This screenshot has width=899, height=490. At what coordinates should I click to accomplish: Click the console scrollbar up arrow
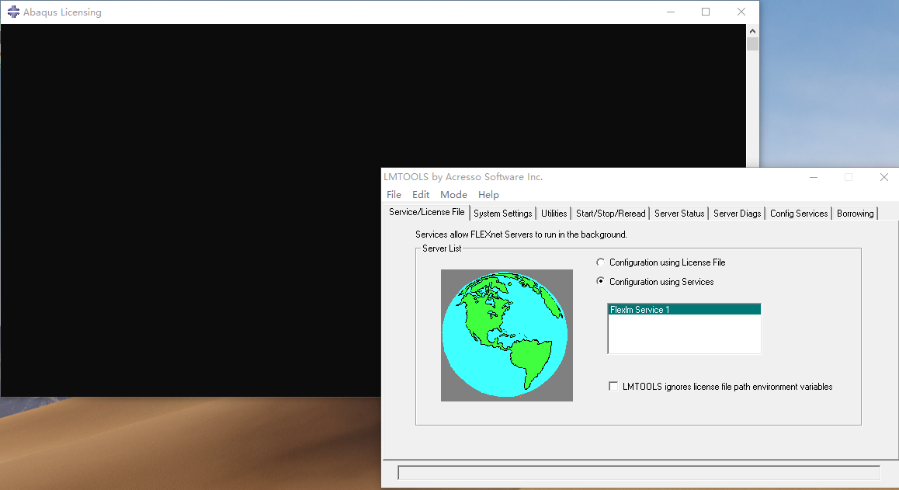click(x=752, y=30)
